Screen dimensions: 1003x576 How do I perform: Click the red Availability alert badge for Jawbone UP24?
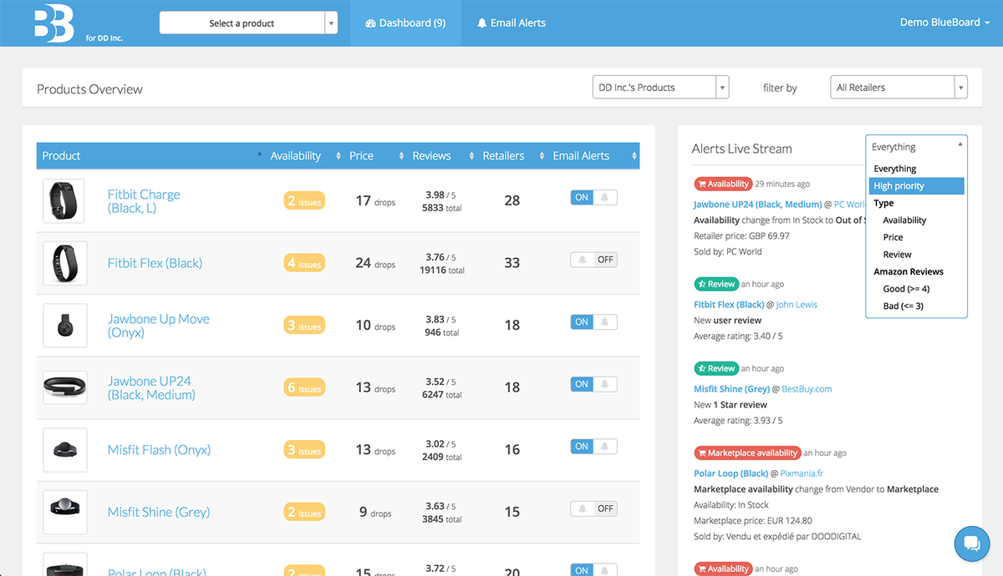tap(723, 184)
